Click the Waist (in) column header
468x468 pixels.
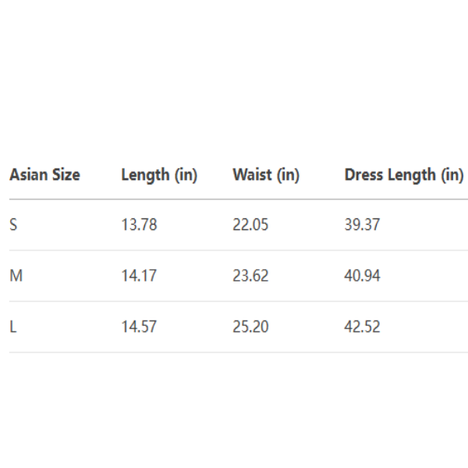point(266,175)
